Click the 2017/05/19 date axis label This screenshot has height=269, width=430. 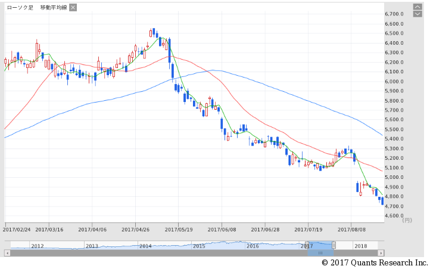point(179,230)
